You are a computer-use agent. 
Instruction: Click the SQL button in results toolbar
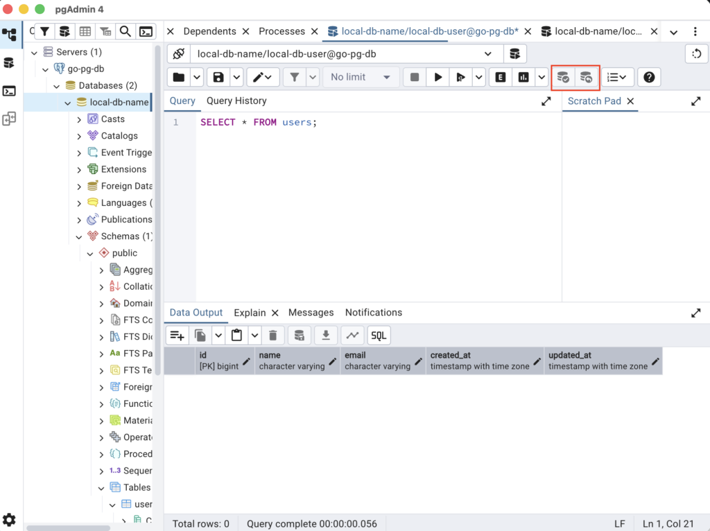[379, 336]
